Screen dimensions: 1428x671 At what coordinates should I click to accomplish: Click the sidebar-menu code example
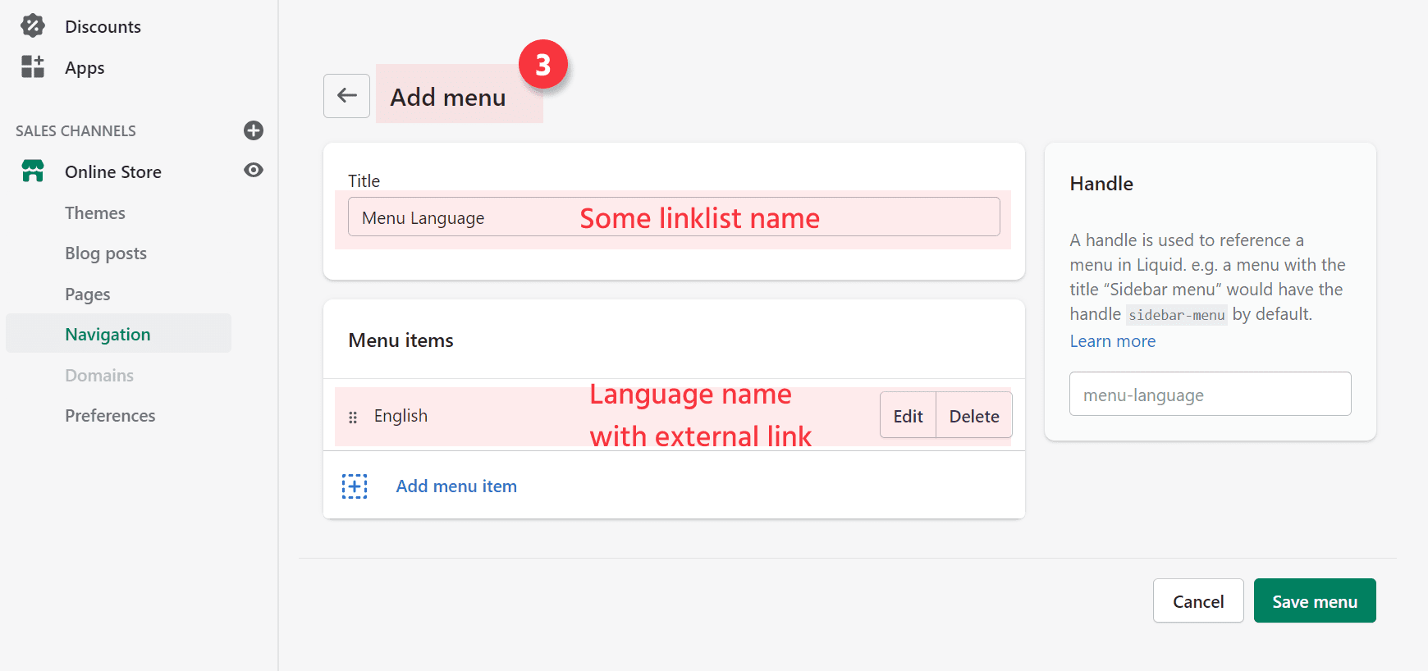coord(1176,315)
